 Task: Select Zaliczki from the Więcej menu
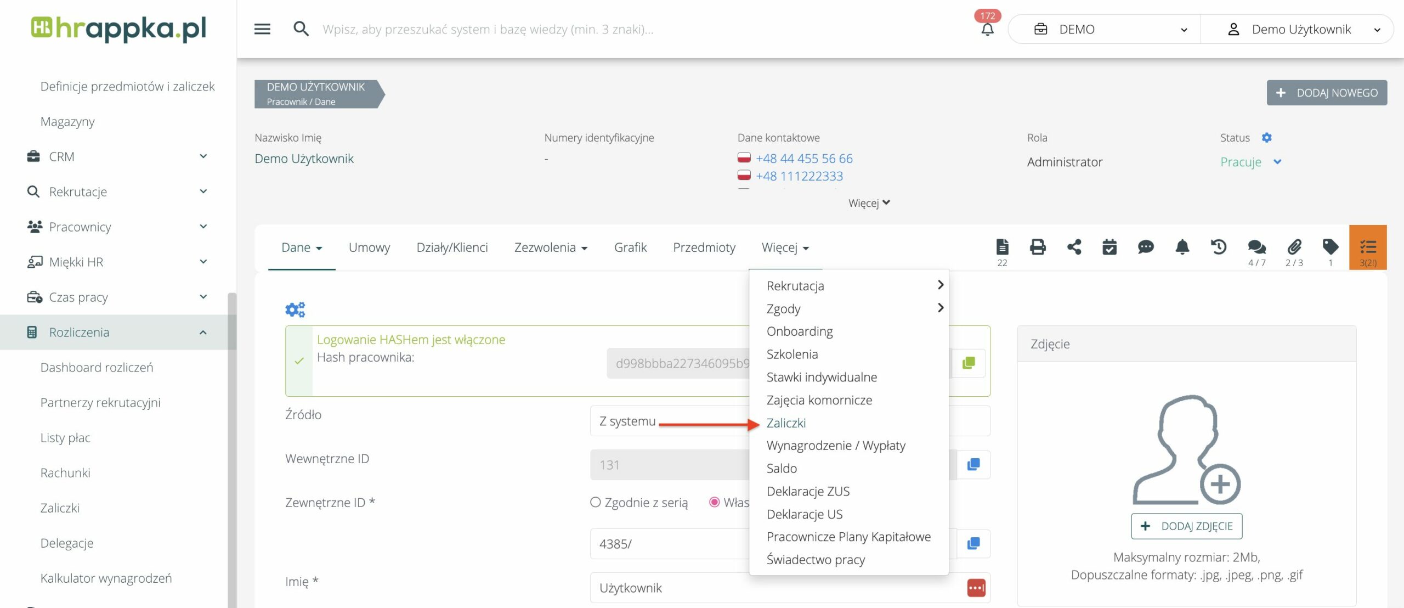(x=786, y=423)
